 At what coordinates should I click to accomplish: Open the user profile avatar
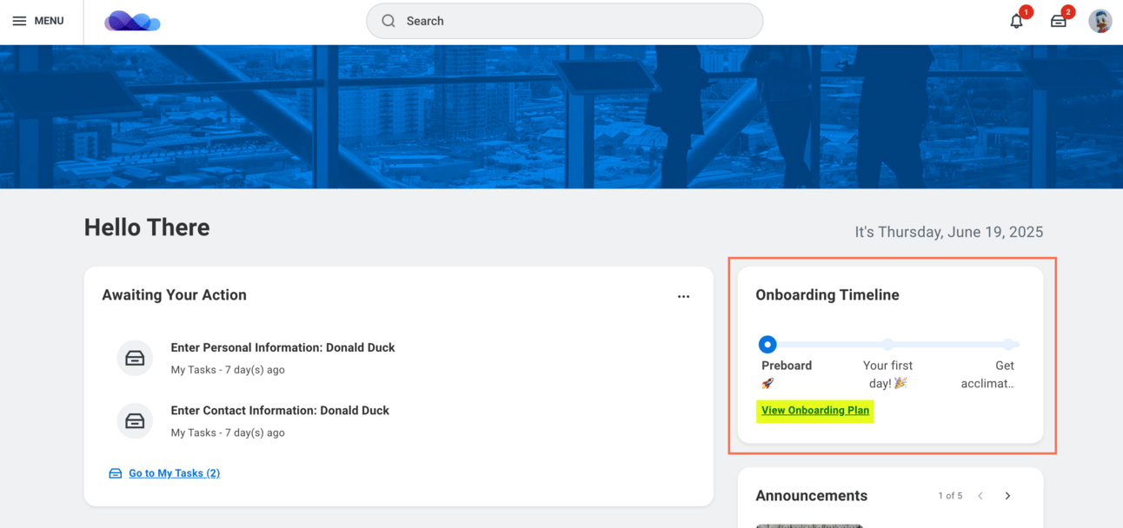(1100, 21)
